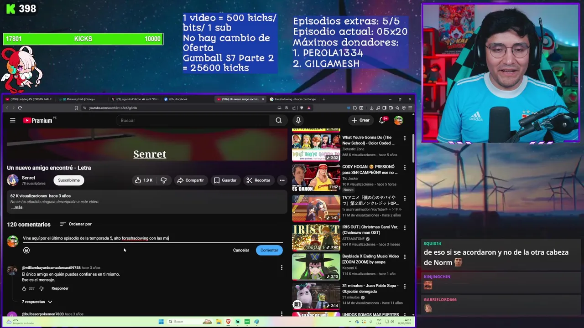The height and width of the screenshot is (328, 584).
Task: Click the YouTube Premium logo
Action: point(38,120)
